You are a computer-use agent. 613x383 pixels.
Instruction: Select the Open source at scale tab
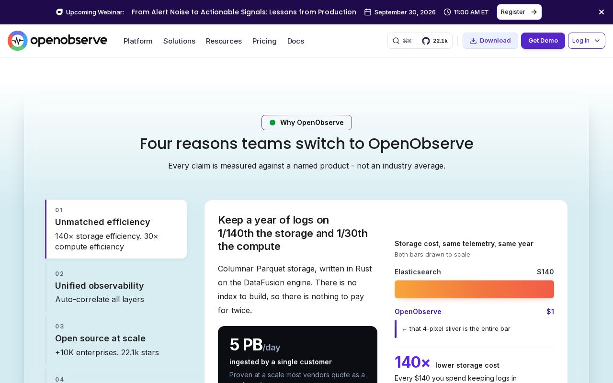(x=116, y=340)
